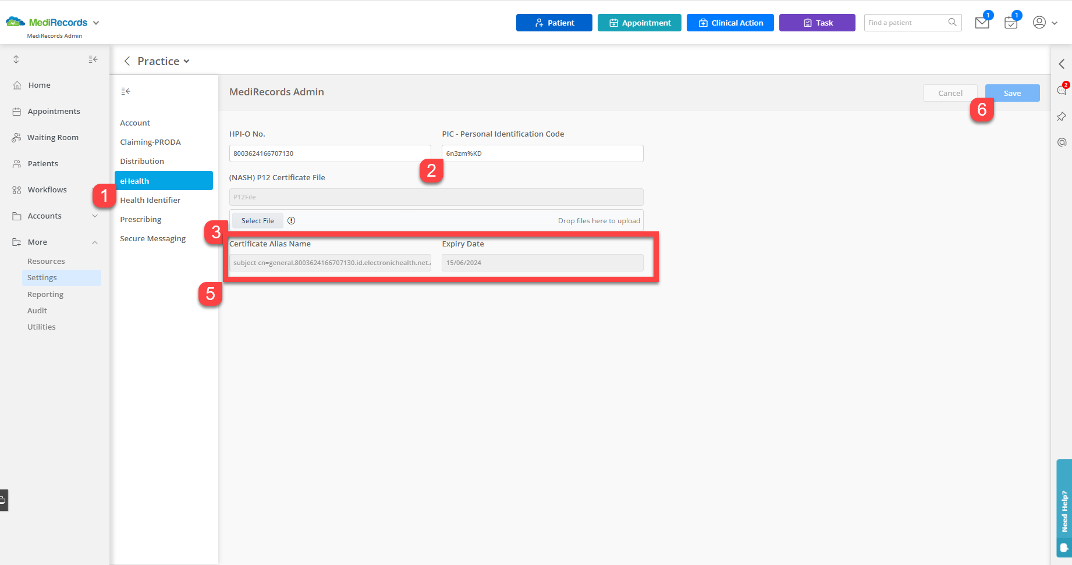Open Patients in sidebar
The image size is (1072, 565).
[x=43, y=163]
